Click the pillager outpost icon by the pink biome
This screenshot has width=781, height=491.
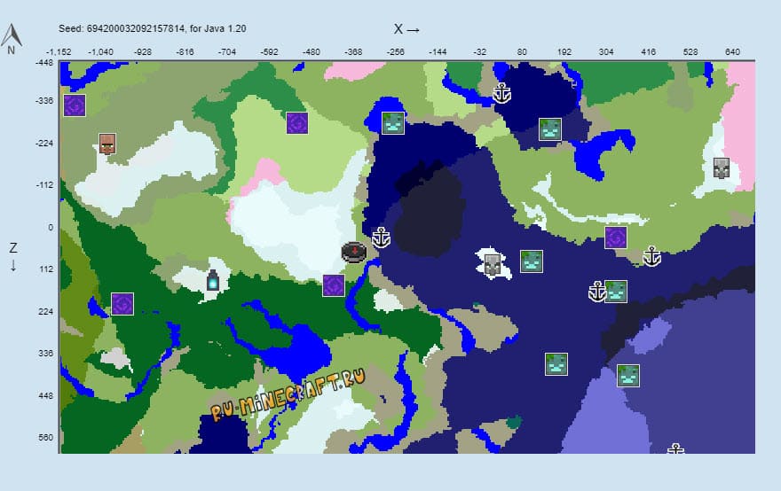(721, 168)
